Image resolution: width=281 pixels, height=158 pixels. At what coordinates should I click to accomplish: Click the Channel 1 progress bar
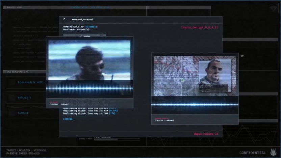point(117,139)
